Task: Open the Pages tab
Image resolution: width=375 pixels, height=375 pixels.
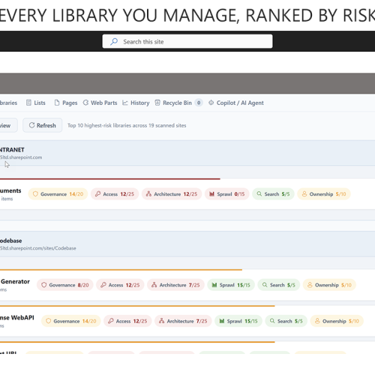Action: [x=66, y=103]
